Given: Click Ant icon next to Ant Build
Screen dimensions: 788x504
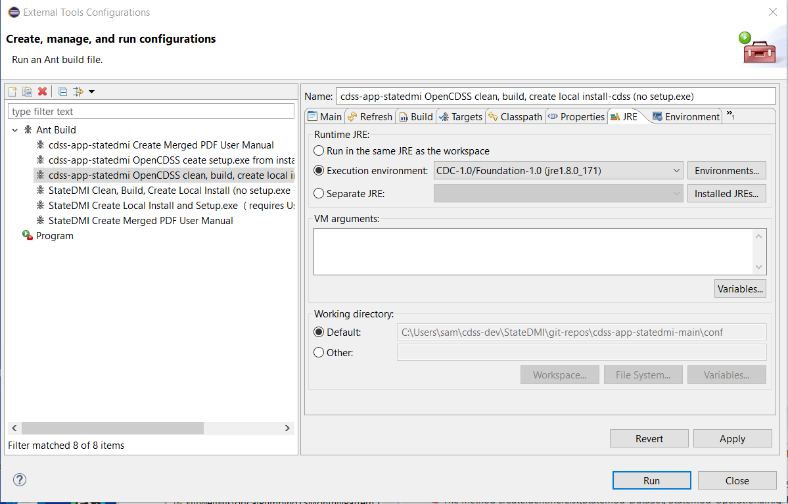Looking at the screenshot, I should [28, 129].
